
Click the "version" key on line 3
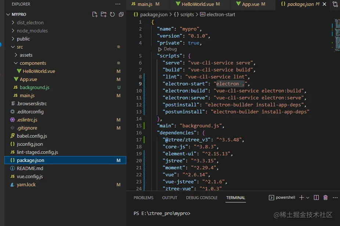pyautogui.click(x=170, y=36)
